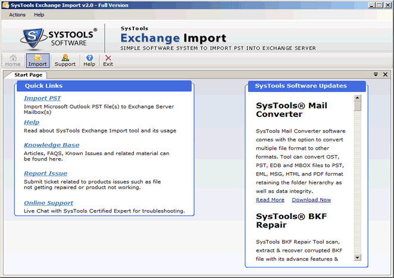Image resolution: width=394 pixels, height=278 pixels.
Task: Open the Knowledge Base link
Action: (x=52, y=145)
